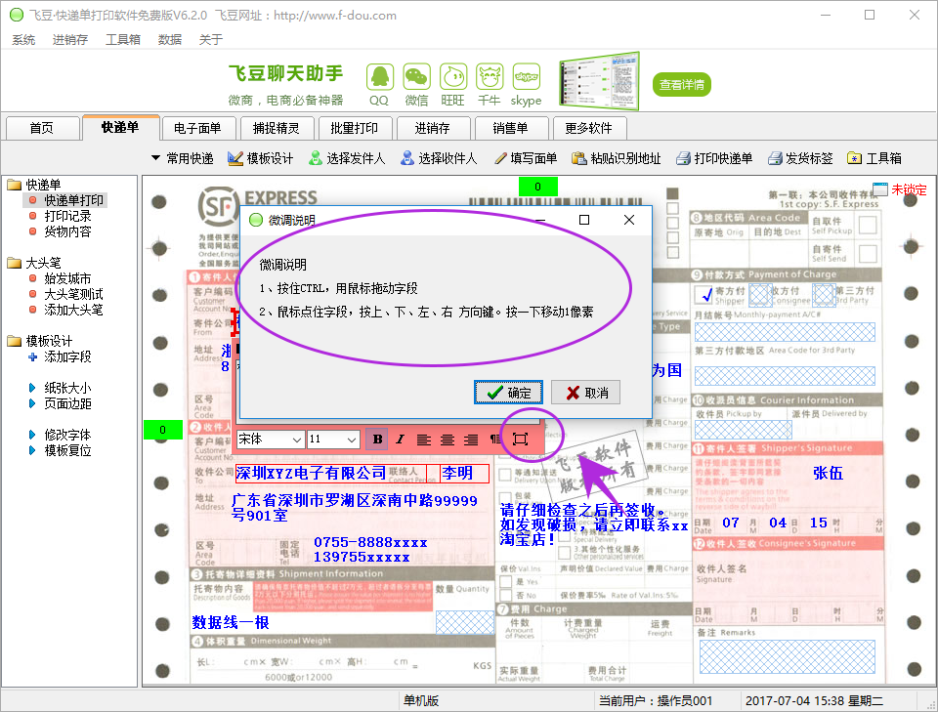Select 添加大头笔 in sidebar
938x712 pixels.
pos(73,310)
